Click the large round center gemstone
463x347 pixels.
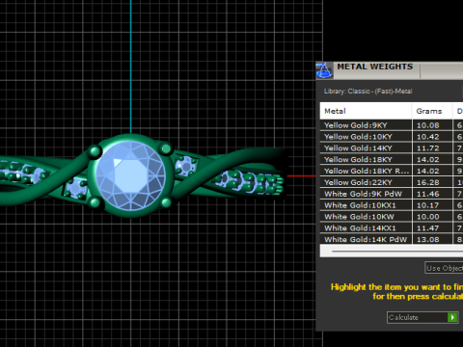[131, 175]
